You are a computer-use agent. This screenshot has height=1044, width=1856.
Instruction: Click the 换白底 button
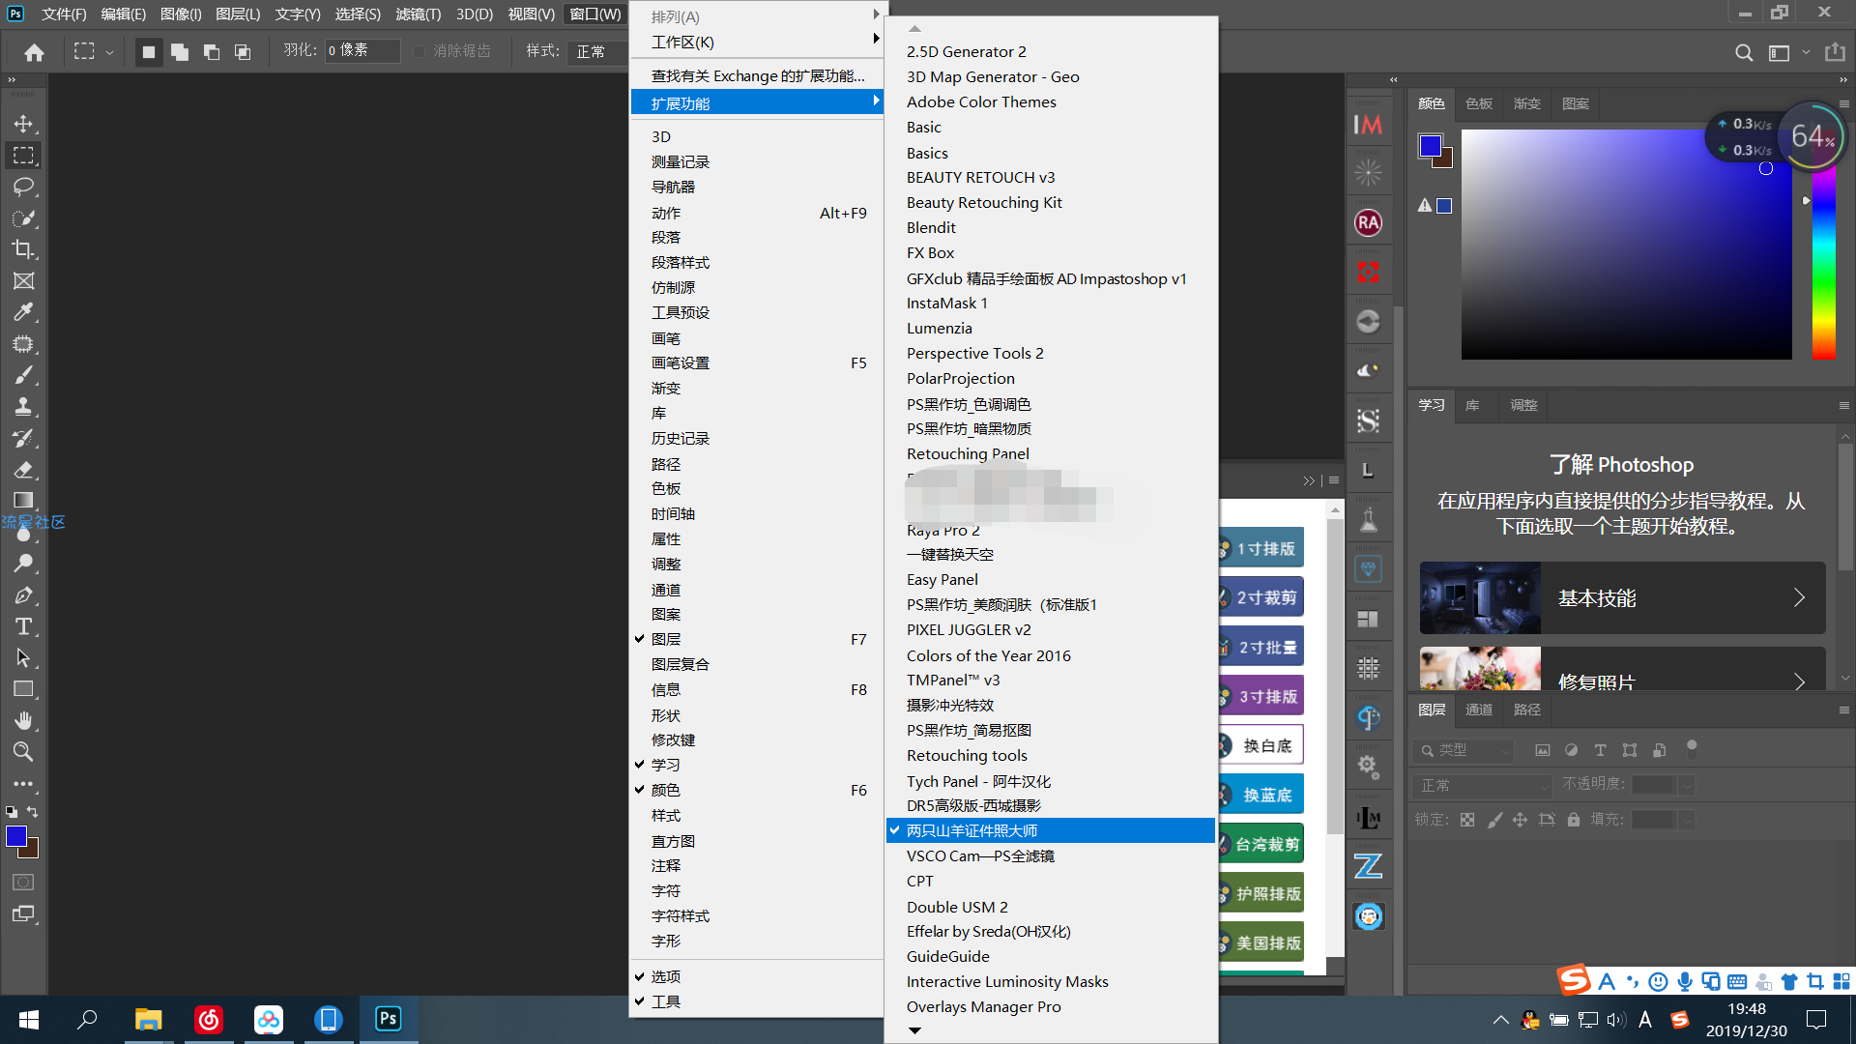click(1261, 745)
